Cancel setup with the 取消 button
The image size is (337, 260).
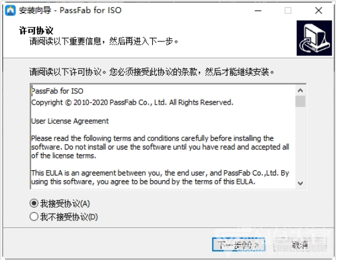[300, 245]
